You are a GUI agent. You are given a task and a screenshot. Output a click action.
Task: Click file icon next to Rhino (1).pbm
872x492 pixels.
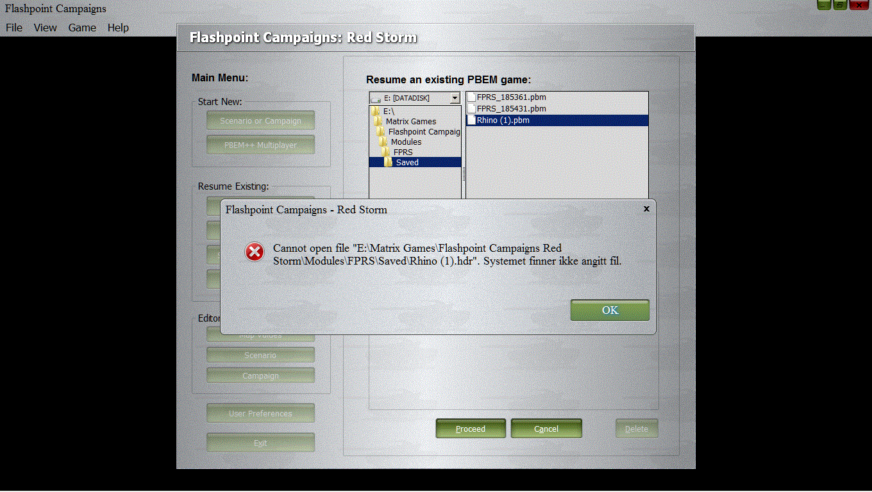[x=471, y=120]
